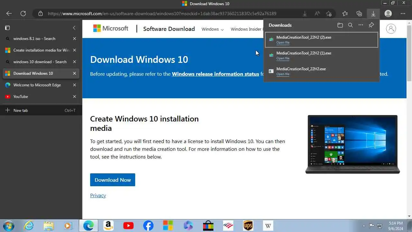Close the windows 10 download Search tab
Image resolution: width=412 pixels, height=232 pixels.
(x=74, y=62)
